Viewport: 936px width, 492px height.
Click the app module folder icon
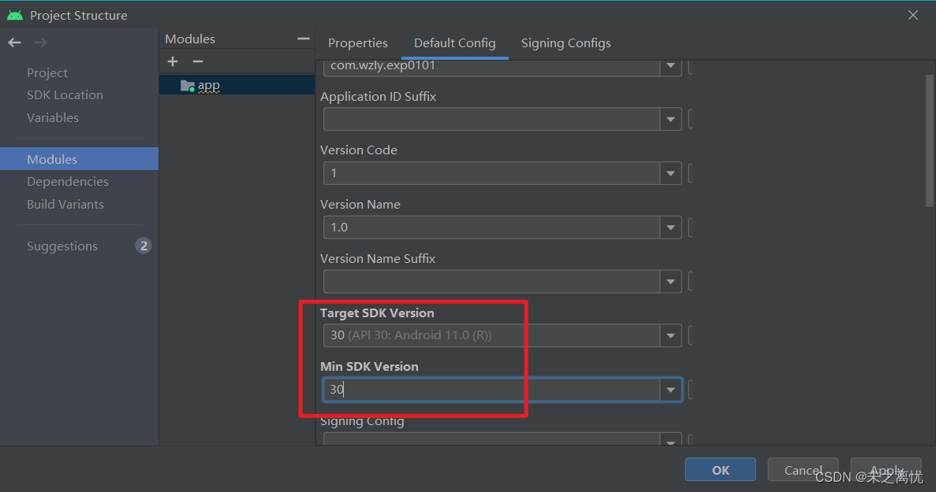tap(188, 86)
